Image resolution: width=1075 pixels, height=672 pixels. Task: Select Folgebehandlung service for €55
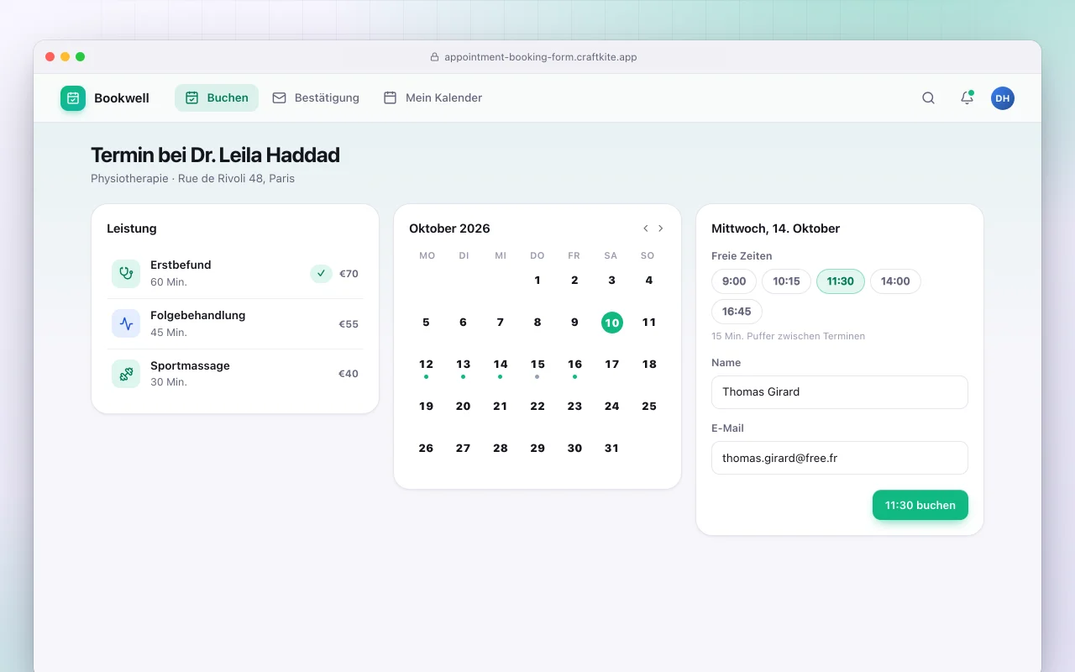235,323
